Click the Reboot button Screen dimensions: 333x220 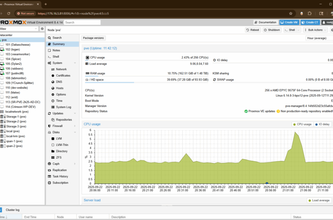(253, 30)
